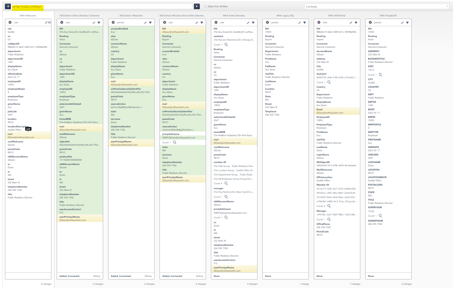Click pencil icon in MIM: MIM Portal panel
The image size is (453, 288).
(351, 23)
